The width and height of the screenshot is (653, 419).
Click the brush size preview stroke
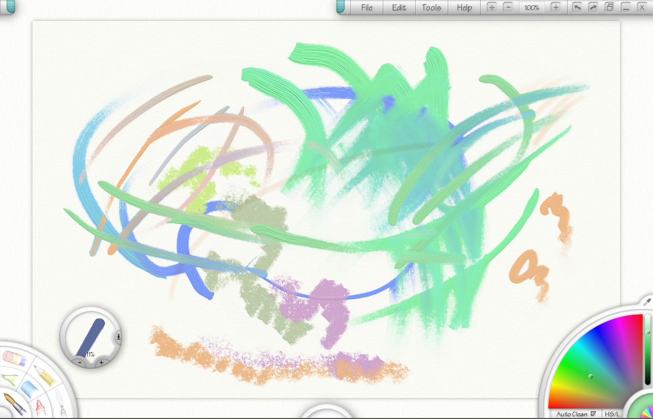[x=91, y=337]
